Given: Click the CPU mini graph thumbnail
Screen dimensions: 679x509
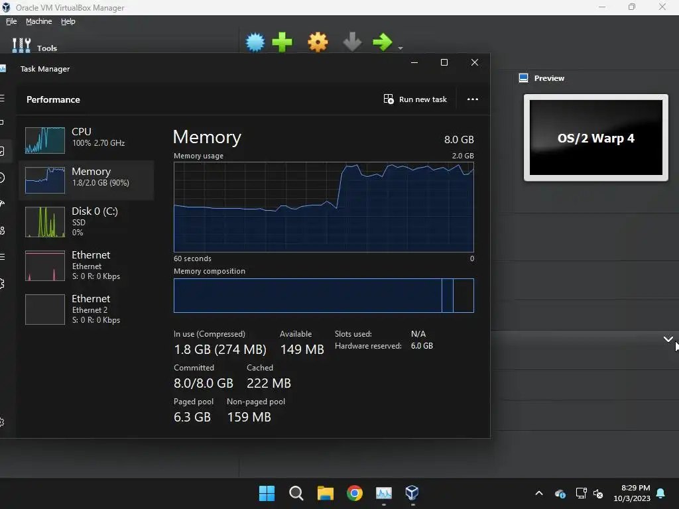Looking at the screenshot, I should [45, 140].
